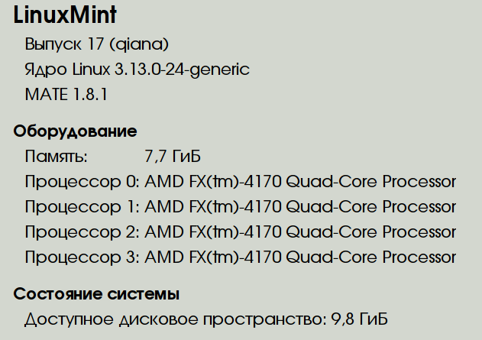Select the AMD FX-4170 name of Процессор 3
Viewport: 482px width, 340px height.
tap(300, 257)
